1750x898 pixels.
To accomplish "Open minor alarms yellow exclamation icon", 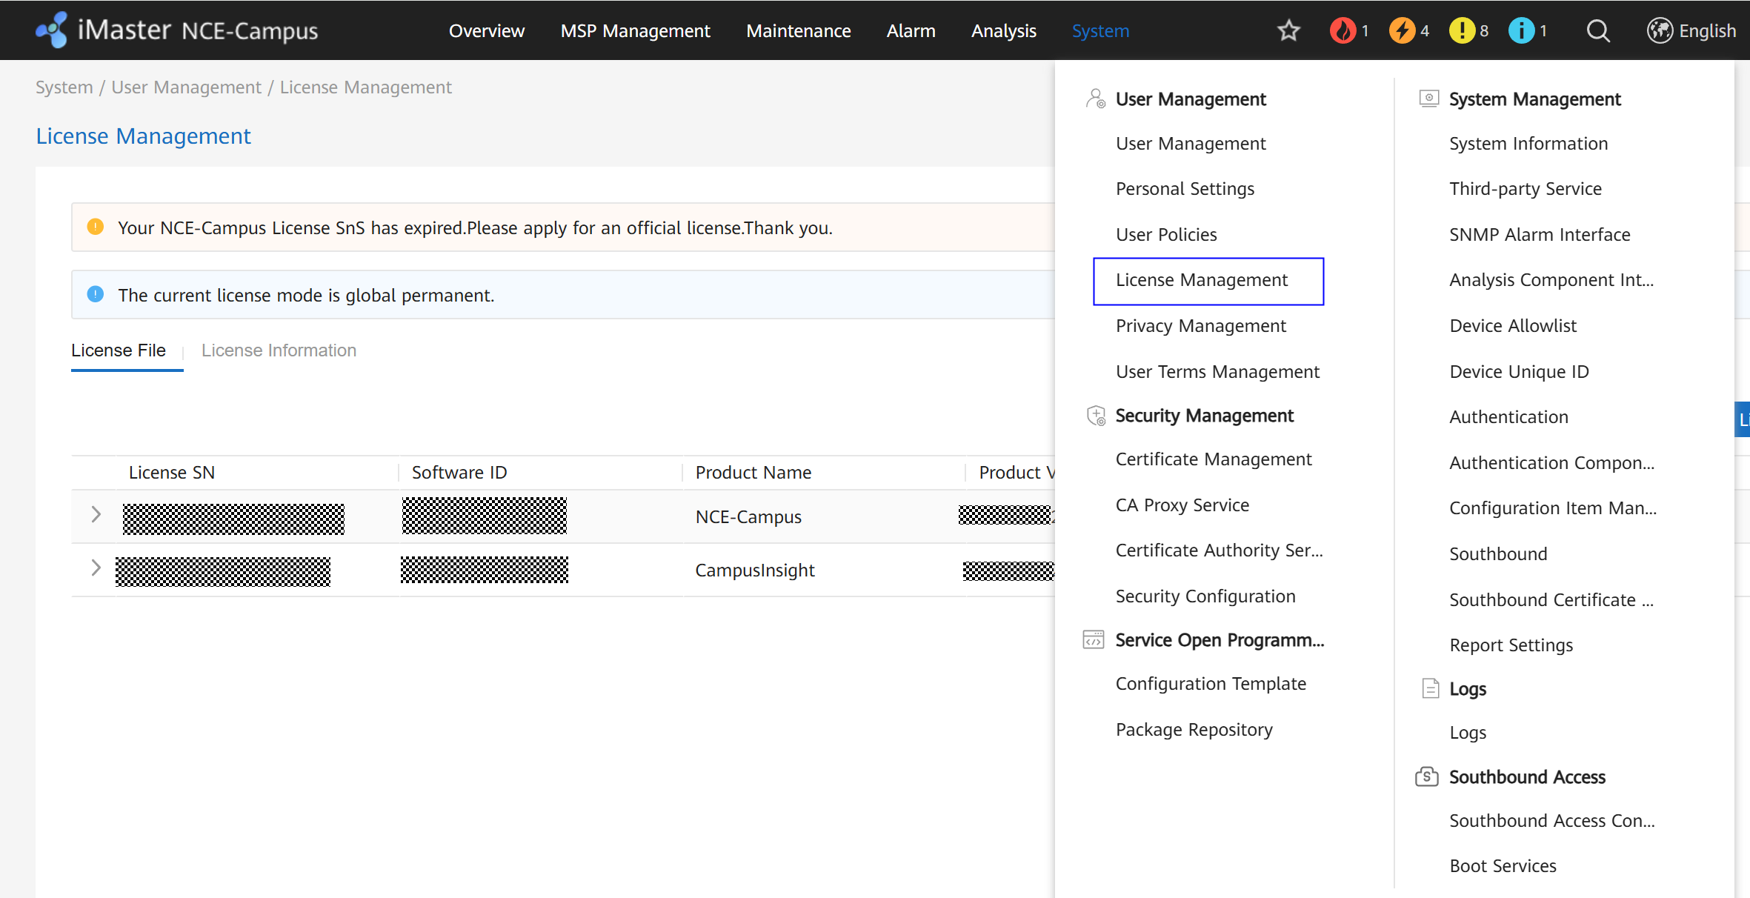I will click(1461, 30).
